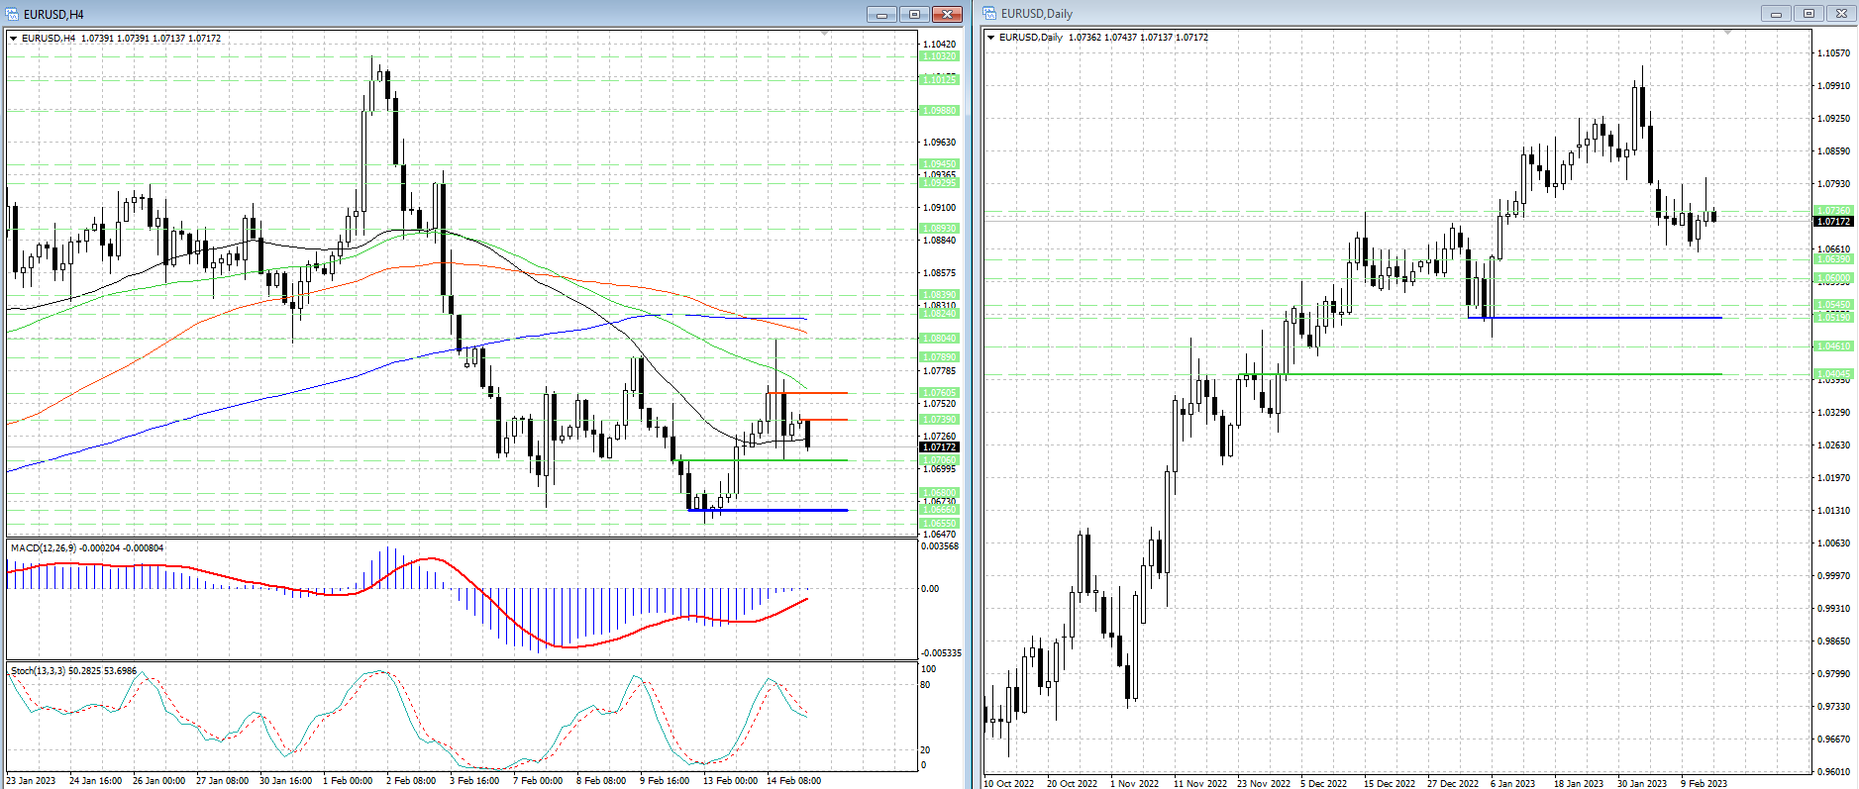This screenshot has height=789, width=1859.
Task: Maximize the EURUSD,Daily chart window
Action: click(1808, 14)
